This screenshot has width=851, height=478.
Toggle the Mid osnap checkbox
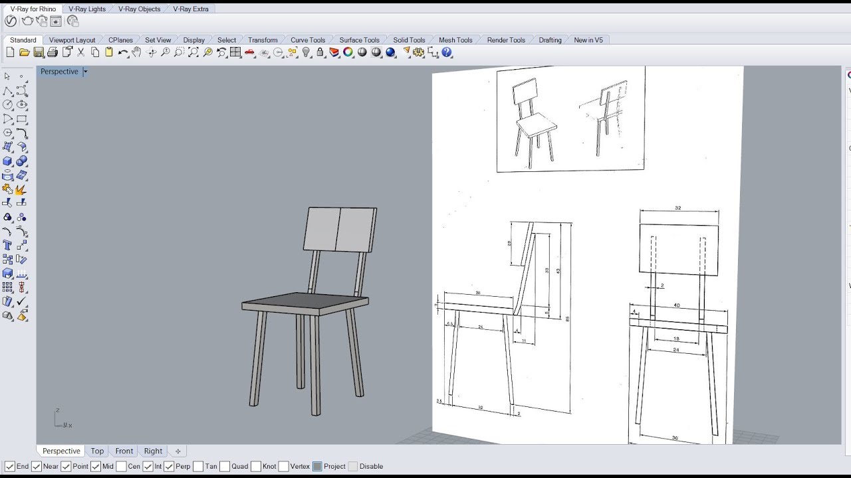click(96, 466)
